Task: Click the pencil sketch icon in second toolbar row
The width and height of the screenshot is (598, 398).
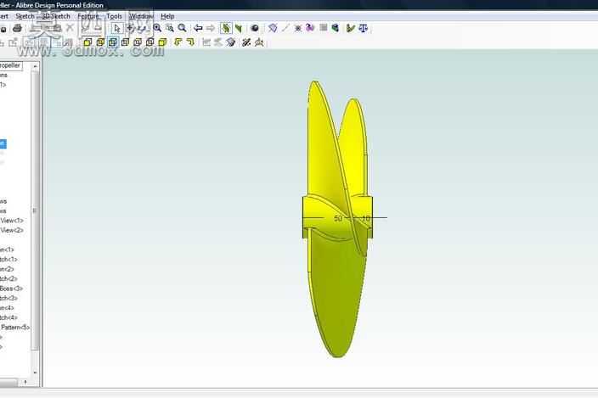Action: pos(246,42)
